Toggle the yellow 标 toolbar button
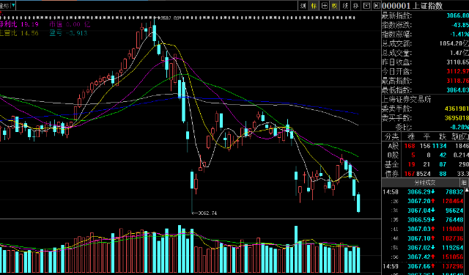This screenshot has height=275, width=469. coord(314,5)
